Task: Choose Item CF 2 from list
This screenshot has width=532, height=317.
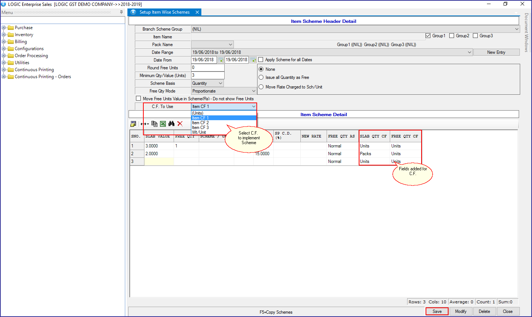Action: tap(224, 123)
